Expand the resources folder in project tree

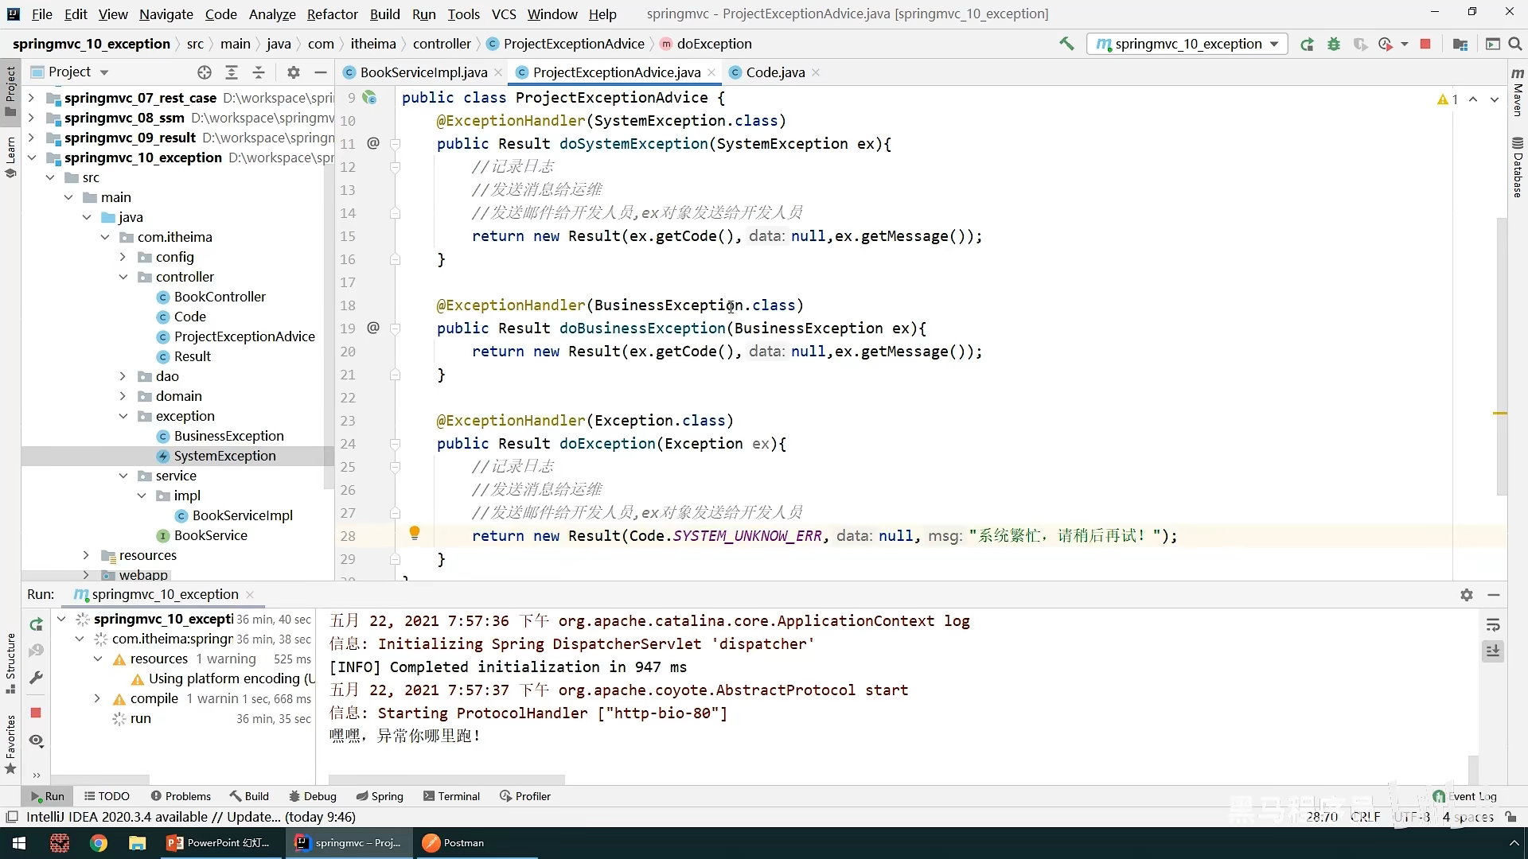[x=87, y=555]
